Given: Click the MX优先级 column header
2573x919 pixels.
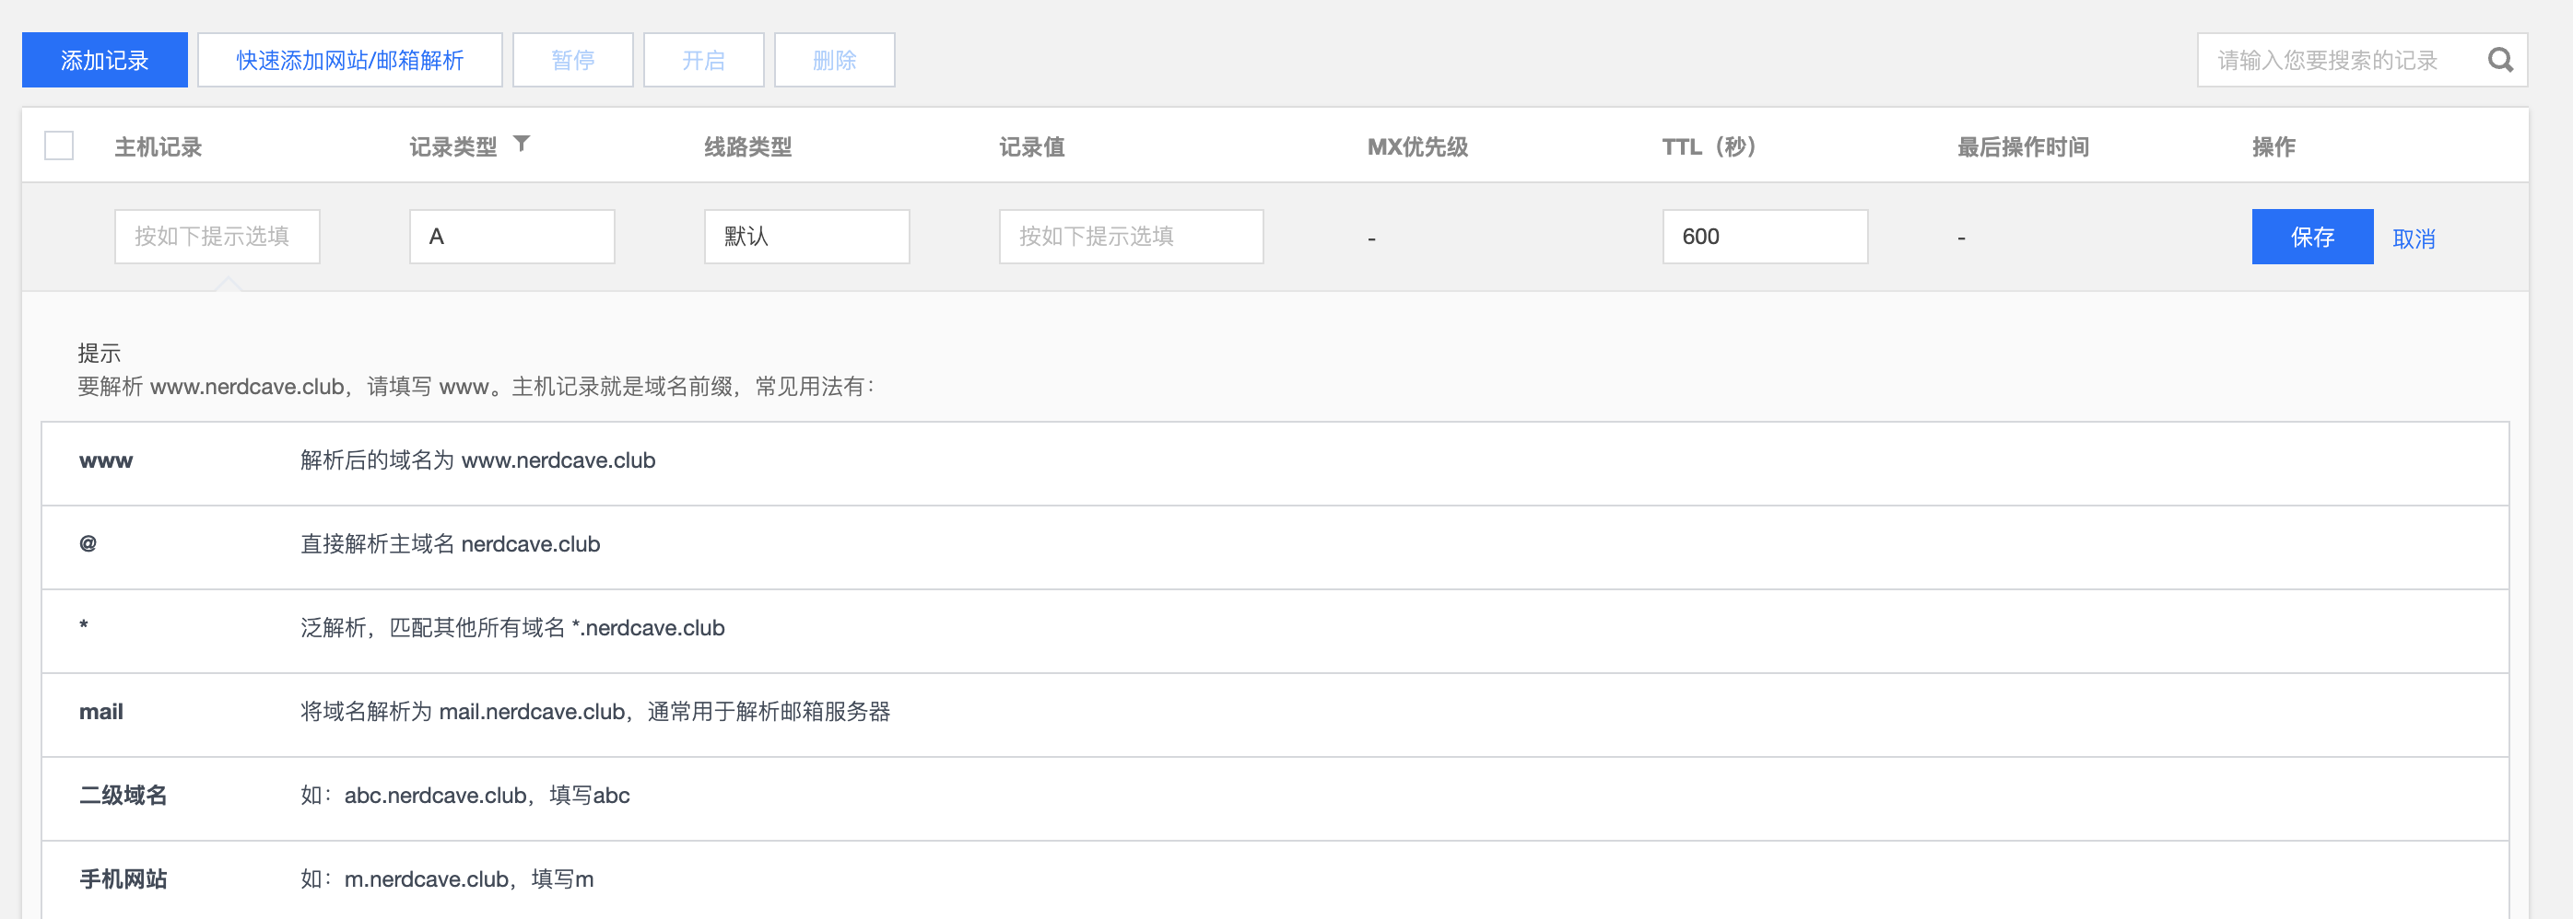Looking at the screenshot, I should coord(1417,146).
